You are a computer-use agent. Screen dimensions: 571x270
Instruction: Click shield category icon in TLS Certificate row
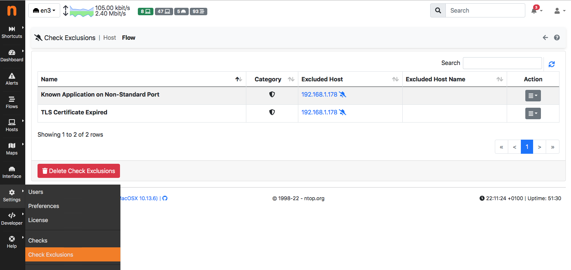click(272, 112)
